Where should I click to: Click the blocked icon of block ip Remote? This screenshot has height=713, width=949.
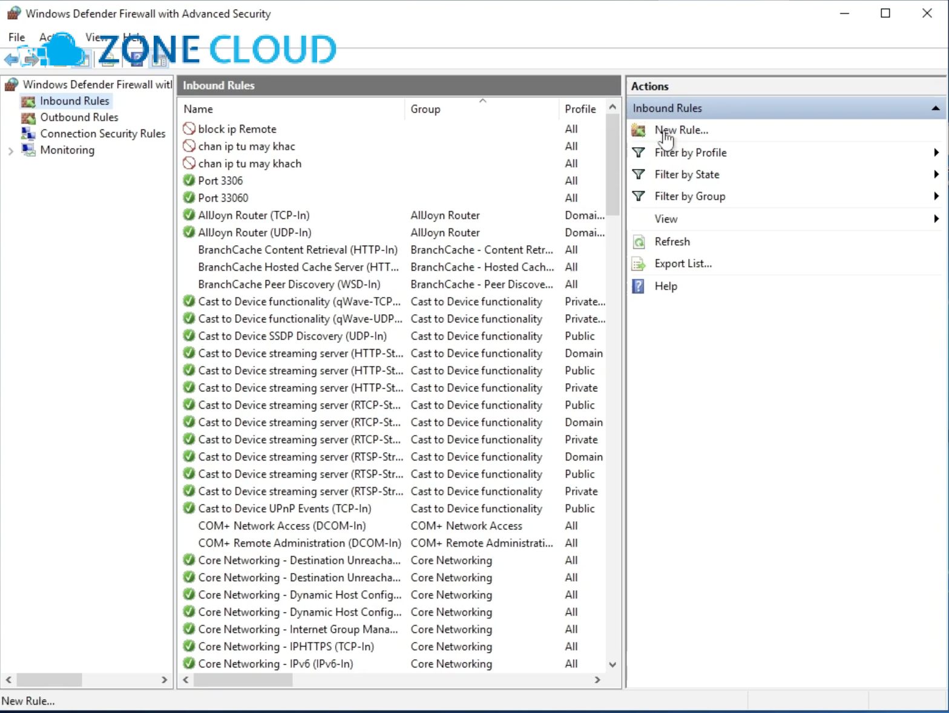point(189,129)
